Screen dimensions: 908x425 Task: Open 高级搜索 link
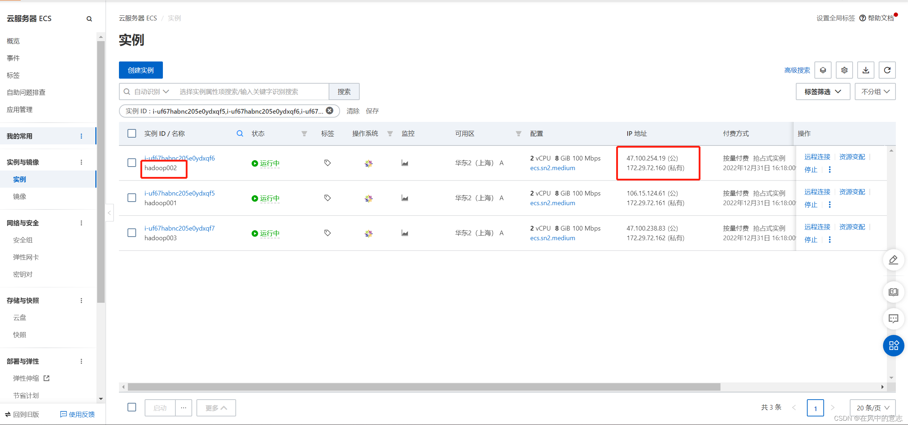coord(797,70)
